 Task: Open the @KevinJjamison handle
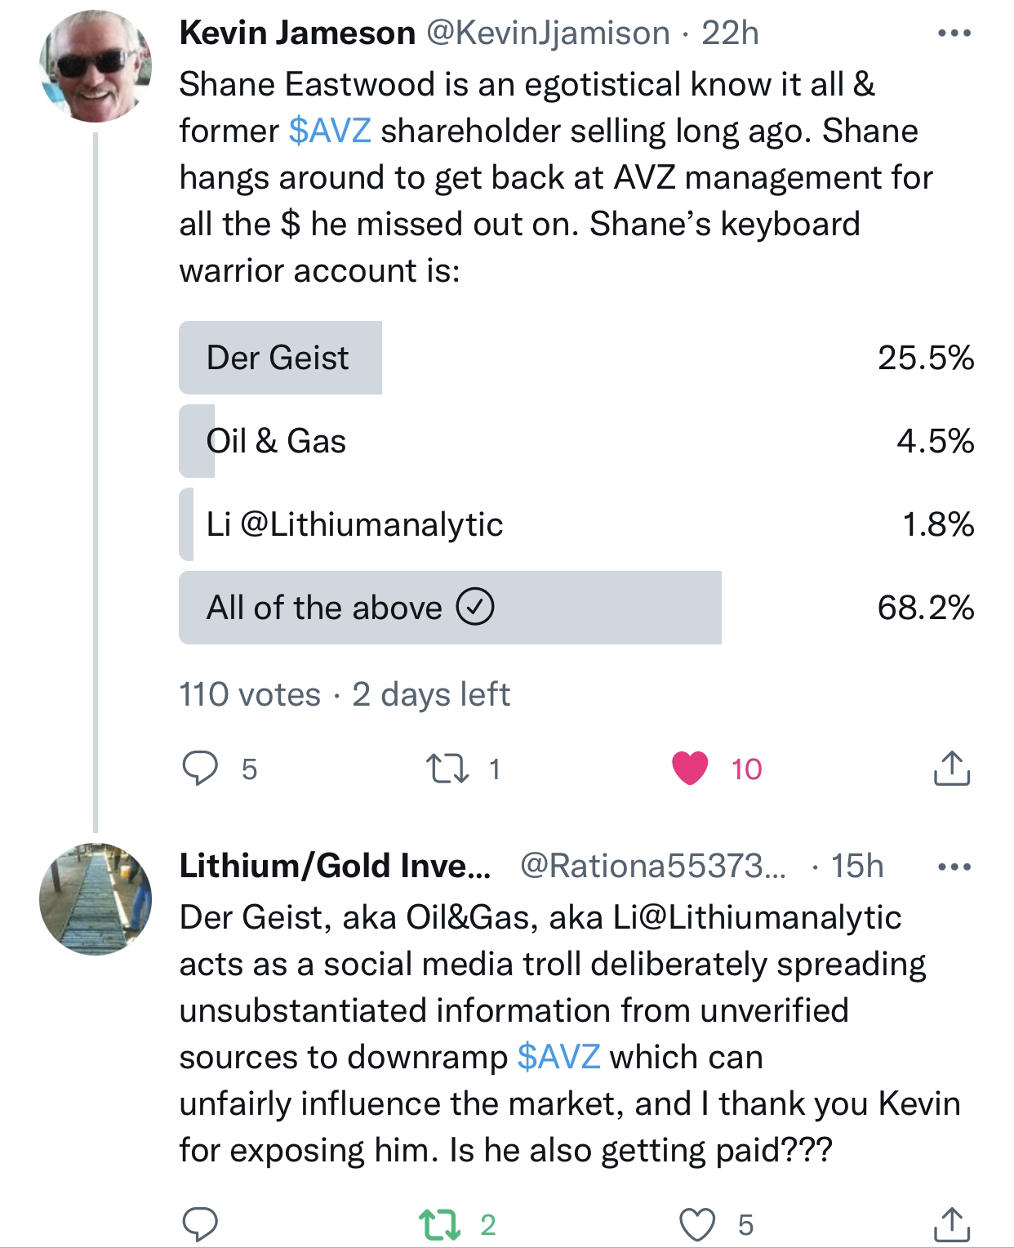click(548, 33)
